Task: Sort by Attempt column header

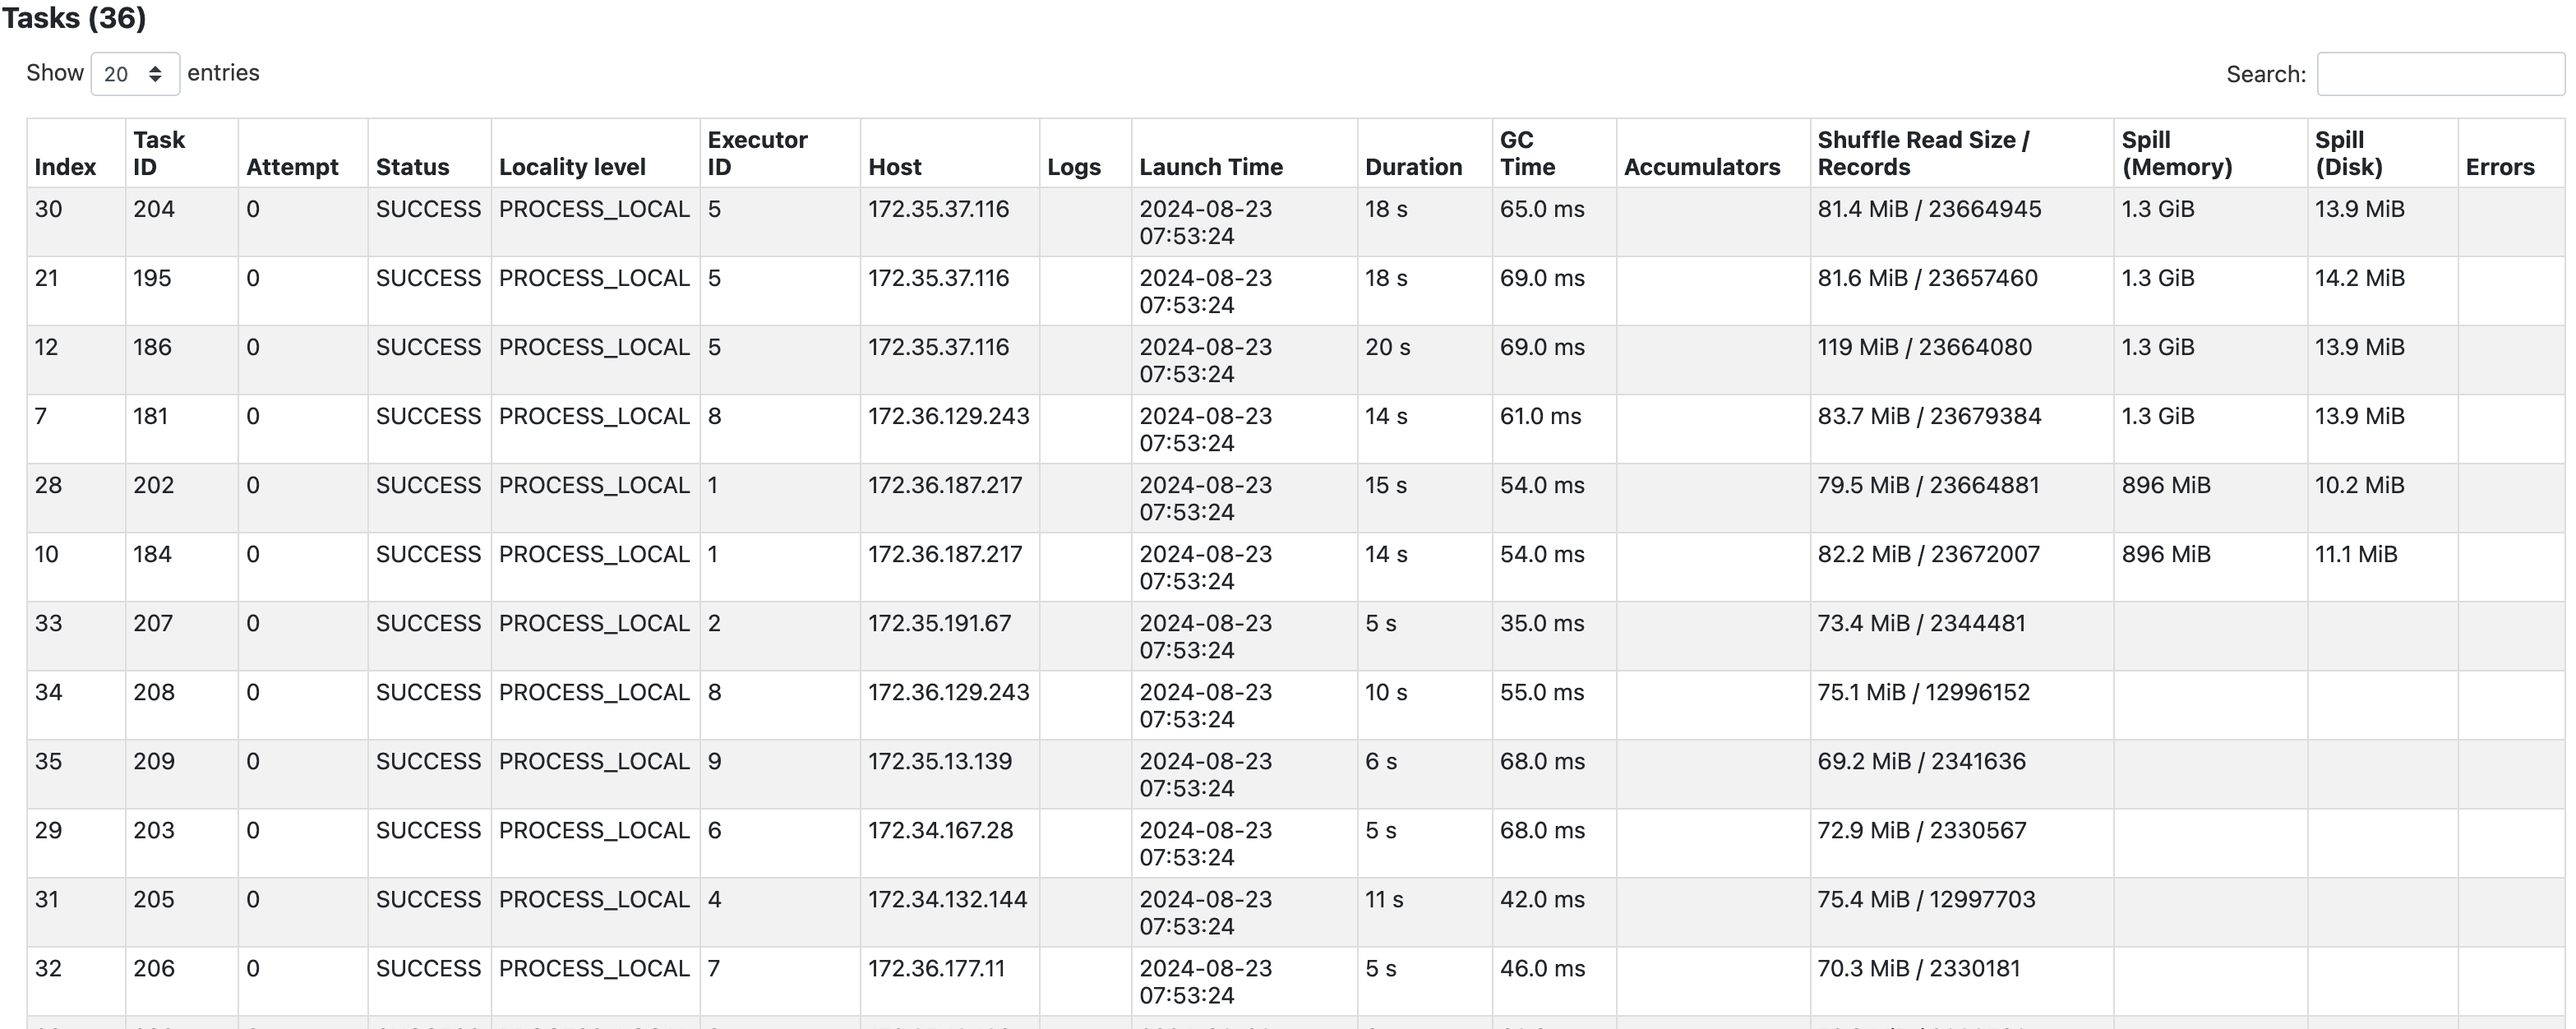Action: tap(294, 167)
